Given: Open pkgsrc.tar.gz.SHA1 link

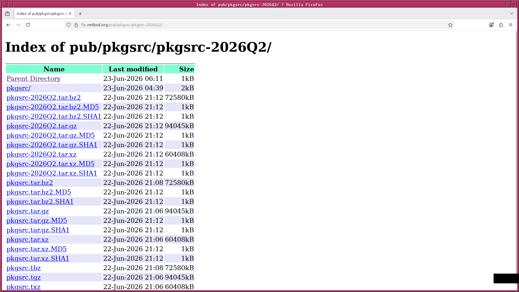Looking at the screenshot, I should pos(38,230).
